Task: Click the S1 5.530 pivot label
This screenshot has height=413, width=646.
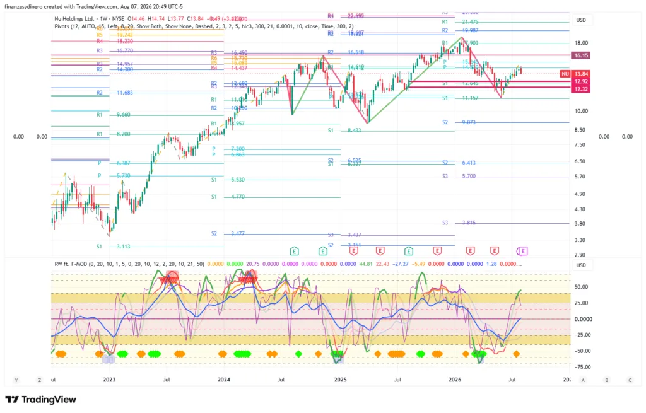Action: tap(228, 180)
